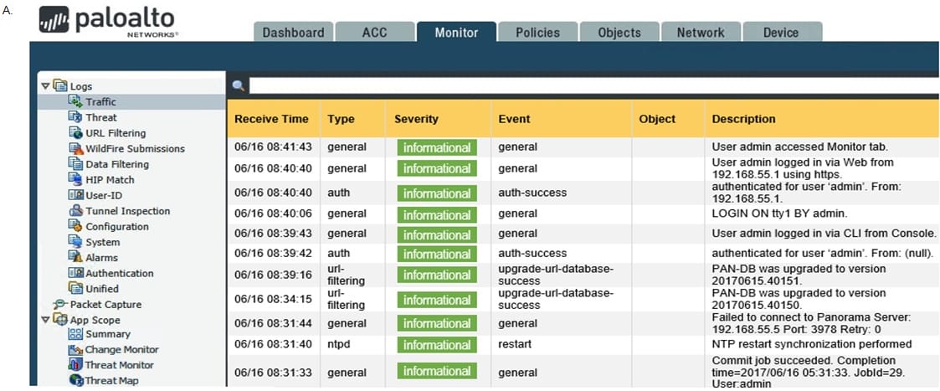Click the HIP Match icon

coord(75,179)
